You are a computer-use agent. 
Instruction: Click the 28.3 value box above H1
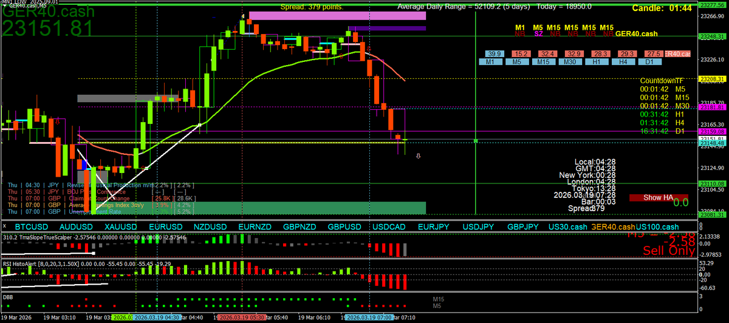[601, 54]
